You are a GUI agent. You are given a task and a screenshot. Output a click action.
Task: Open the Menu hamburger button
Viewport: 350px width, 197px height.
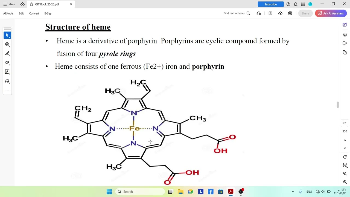click(x=9, y=4)
